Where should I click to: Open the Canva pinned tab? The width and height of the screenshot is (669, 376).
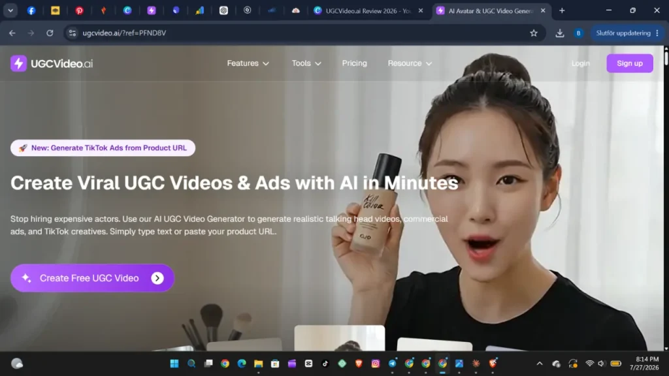click(x=127, y=10)
